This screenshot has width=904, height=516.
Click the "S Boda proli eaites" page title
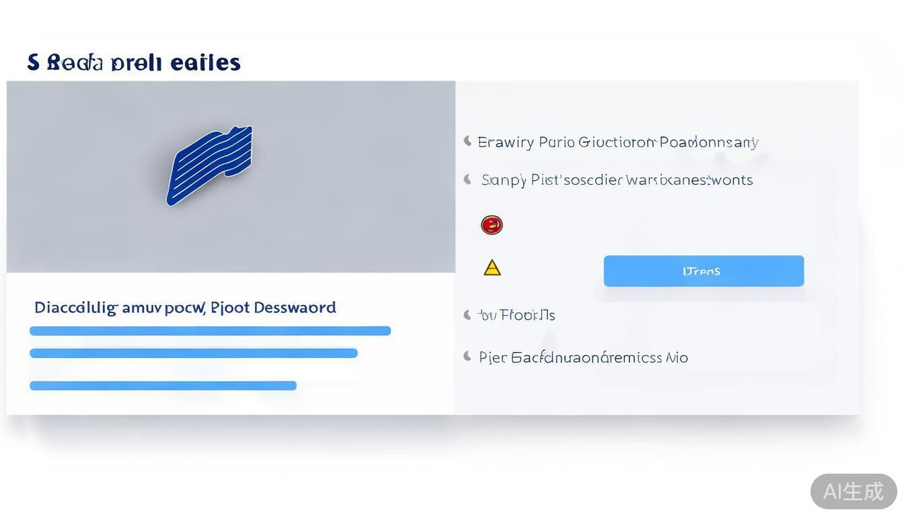click(x=134, y=62)
